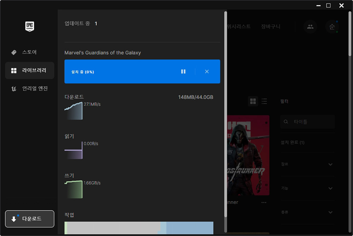Expand the 기능 features filter

(x=307, y=188)
